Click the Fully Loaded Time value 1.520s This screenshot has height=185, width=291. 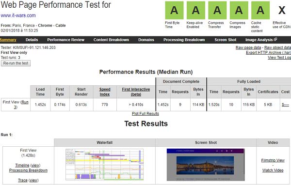click(x=214, y=105)
